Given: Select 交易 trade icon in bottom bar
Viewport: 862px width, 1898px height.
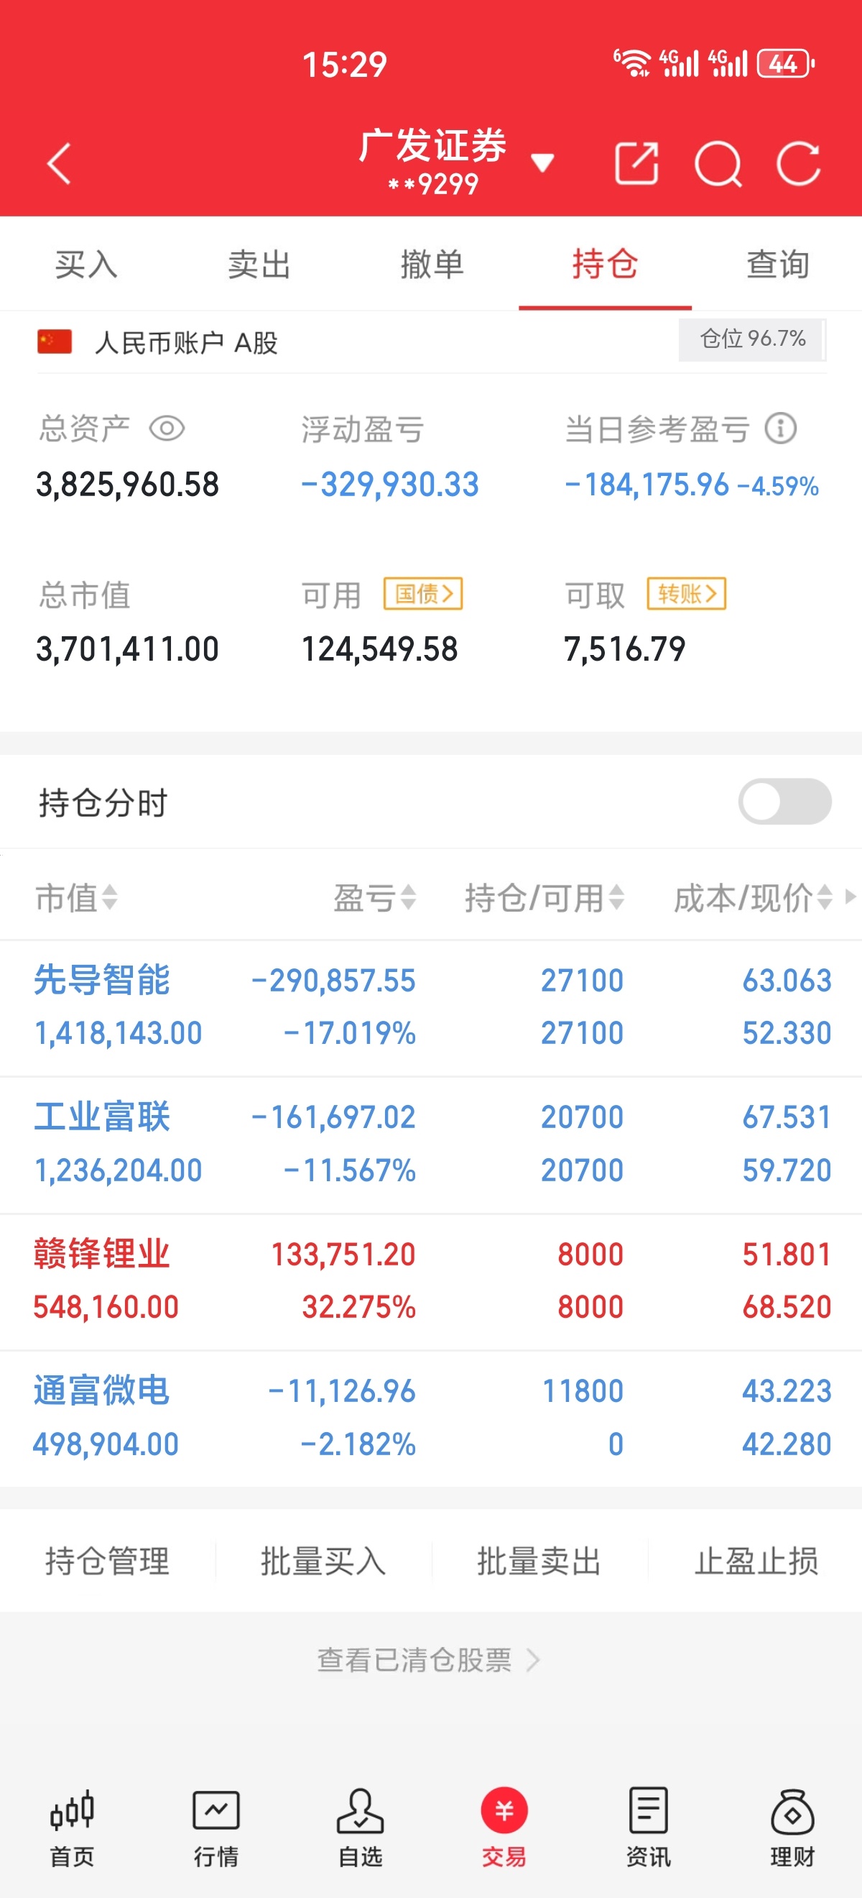Looking at the screenshot, I should tap(504, 1828).
